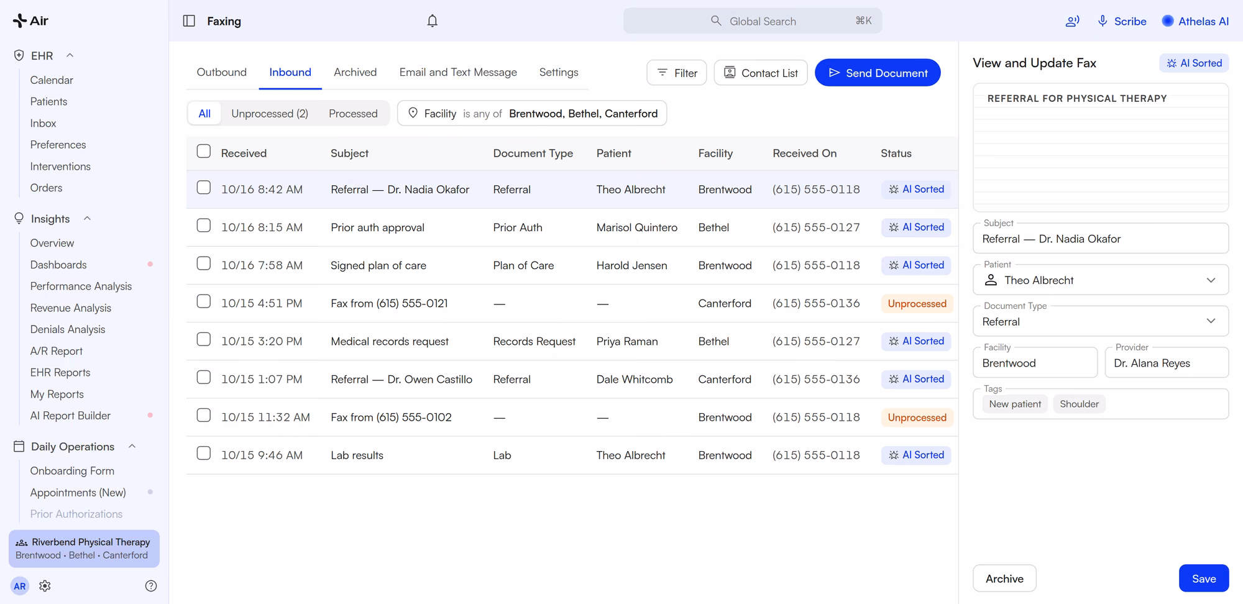
Task: Check the Fax from (615) 555-0121 row checkbox
Action: [x=204, y=301]
